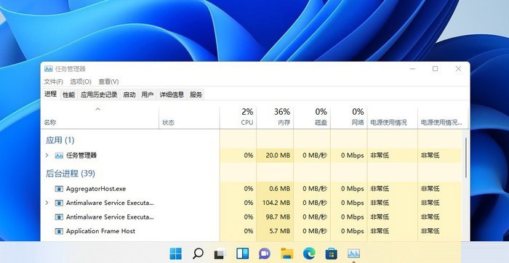Open taskbar Search magnifier
The image size is (509, 263).
click(x=198, y=254)
